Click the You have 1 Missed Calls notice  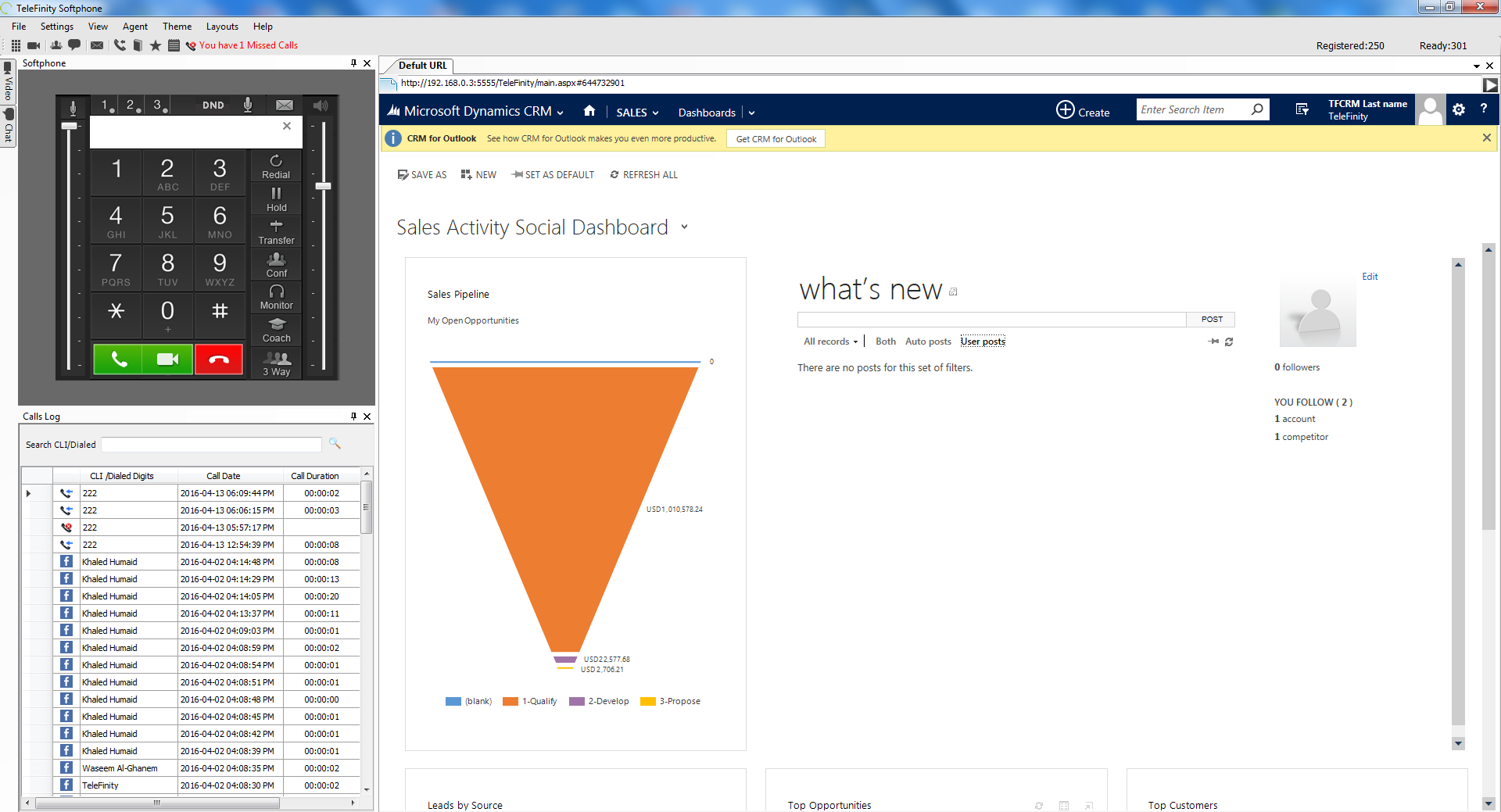click(249, 45)
